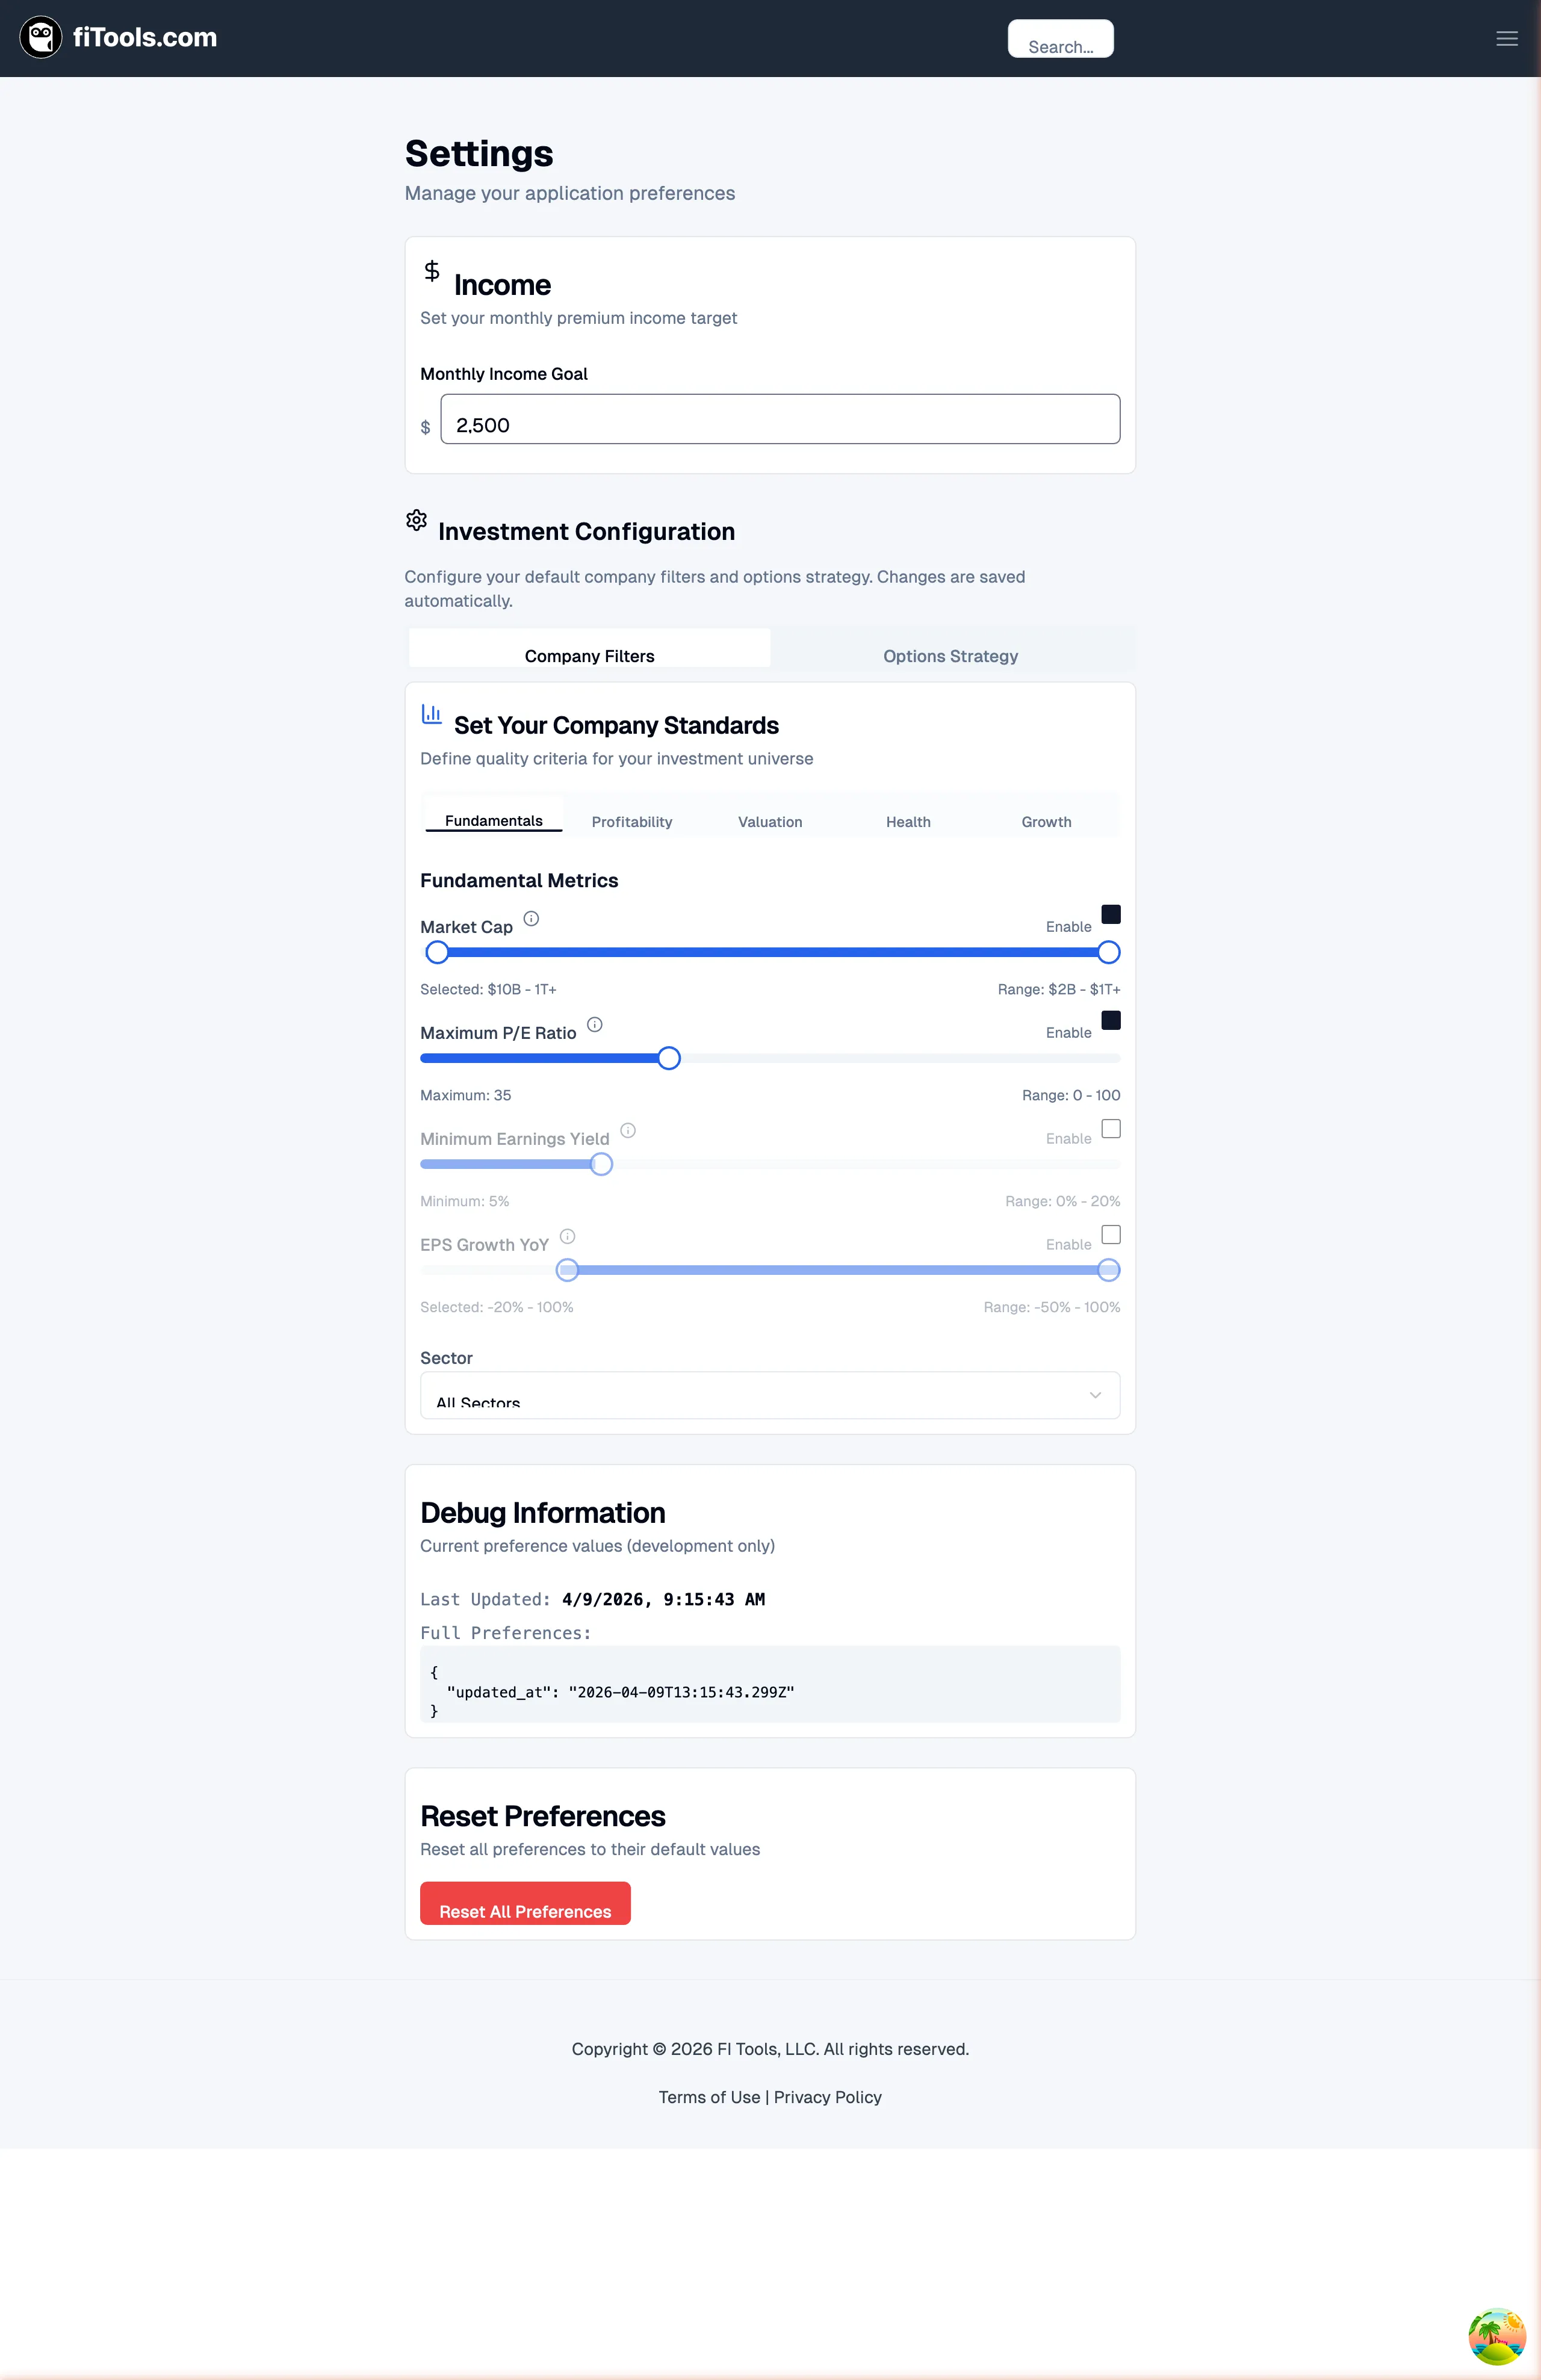Click the 'Range: -50% - 100%' text

(1052, 1307)
